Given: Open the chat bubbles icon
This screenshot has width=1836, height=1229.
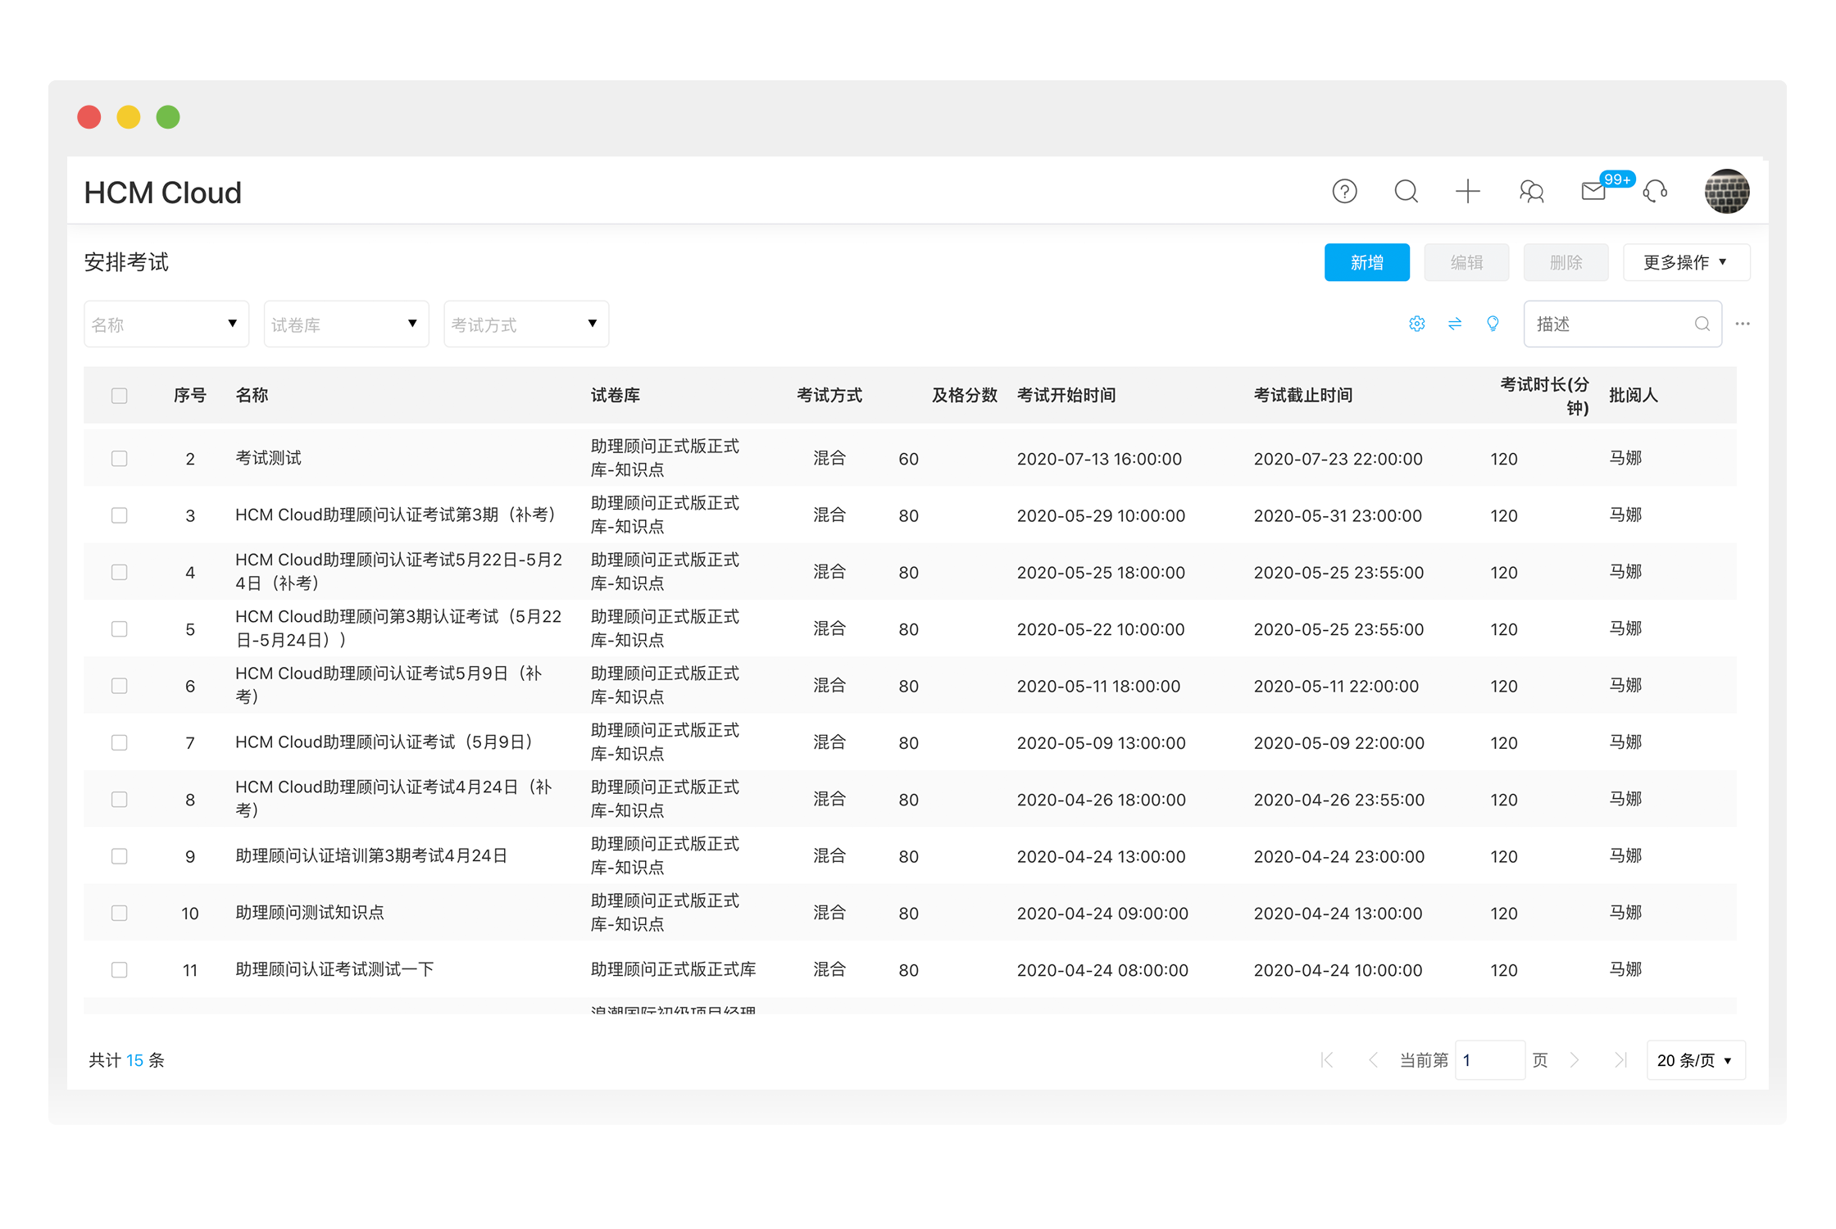Looking at the screenshot, I should pyautogui.click(x=1531, y=192).
